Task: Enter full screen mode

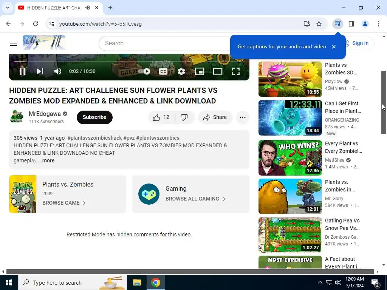Action: (236, 71)
